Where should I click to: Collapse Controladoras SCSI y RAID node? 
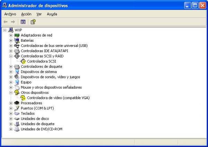[x=11, y=56]
